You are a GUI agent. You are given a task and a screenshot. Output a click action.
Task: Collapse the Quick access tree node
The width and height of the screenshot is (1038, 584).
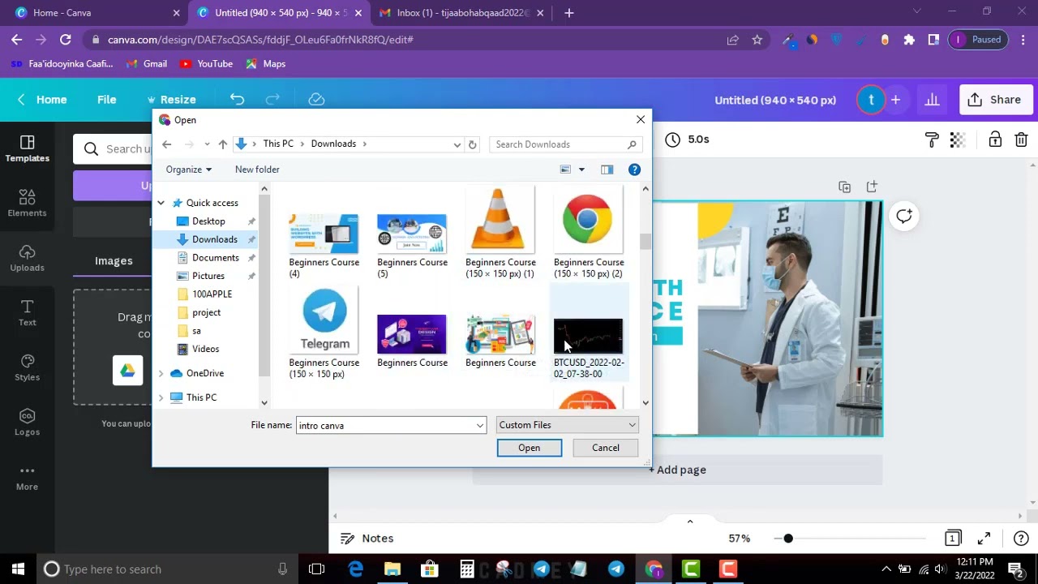(161, 203)
